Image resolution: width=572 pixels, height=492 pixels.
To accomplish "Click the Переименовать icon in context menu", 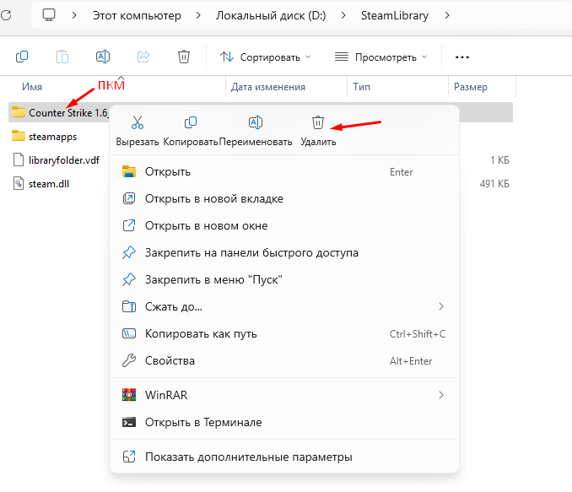I will [x=256, y=122].
